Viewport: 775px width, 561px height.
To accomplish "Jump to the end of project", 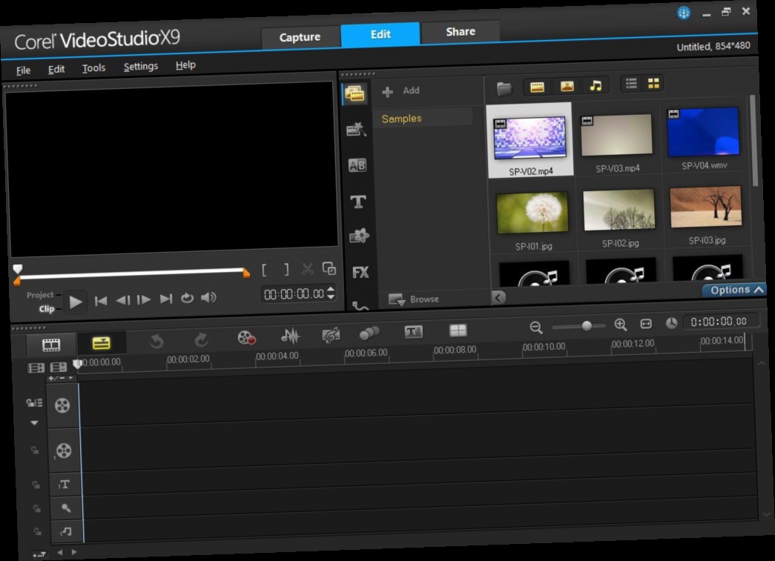I will coord(165,299).
